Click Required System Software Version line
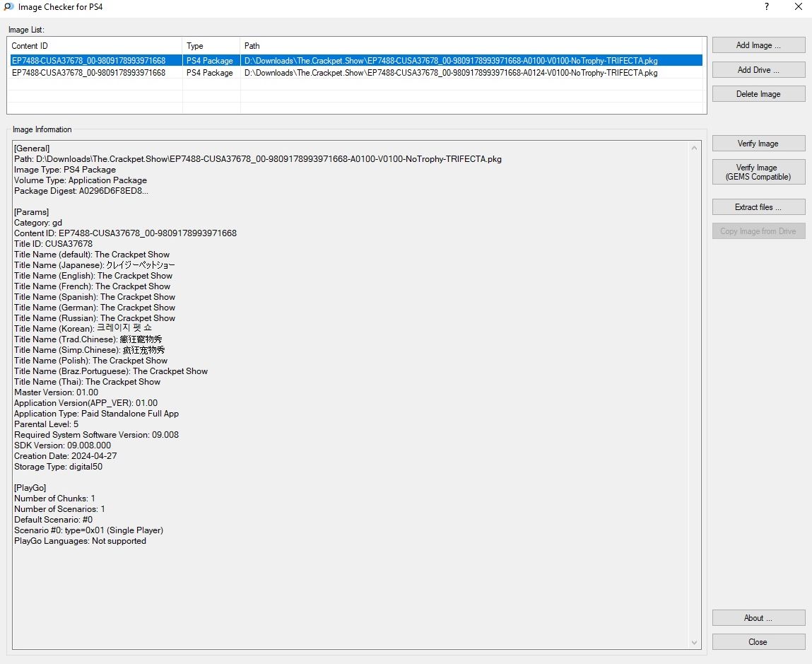 coord(96,435)
